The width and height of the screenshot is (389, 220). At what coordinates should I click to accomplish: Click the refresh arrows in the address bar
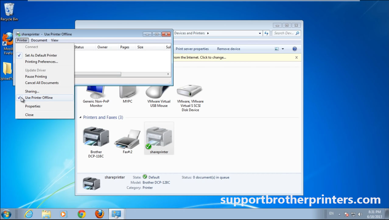tap(266, 33)
